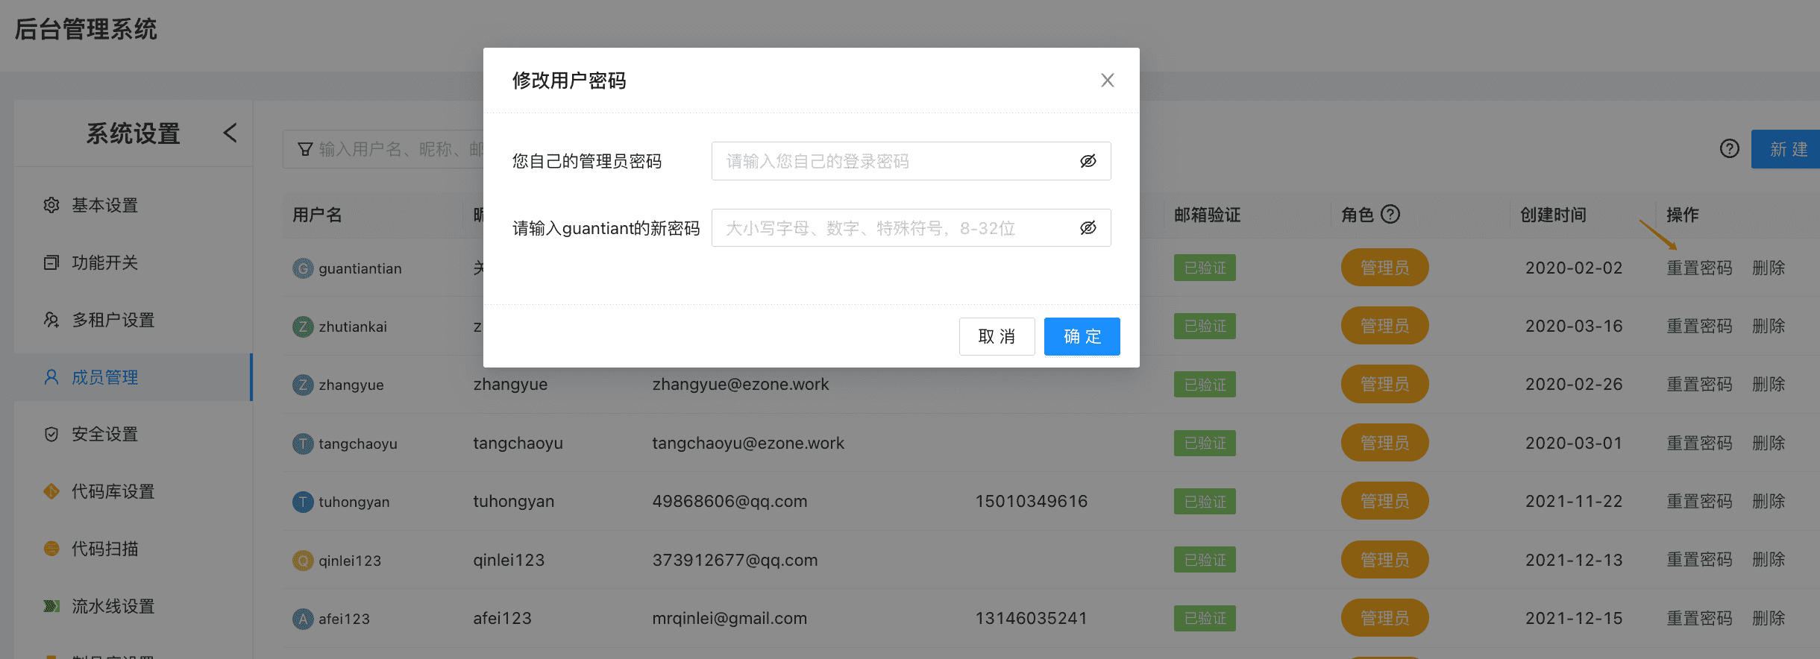Click 删除 for the 2020-02-02 row

pos(1769,268)
